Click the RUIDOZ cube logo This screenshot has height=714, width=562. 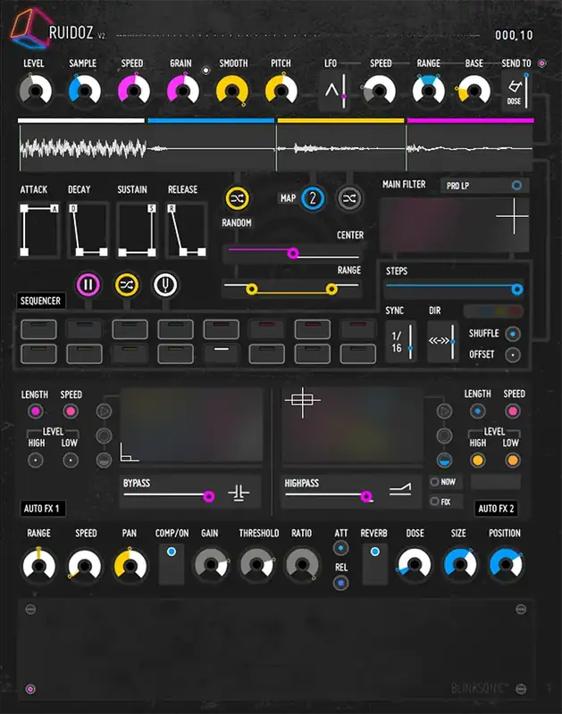click(x=30, y=30)
